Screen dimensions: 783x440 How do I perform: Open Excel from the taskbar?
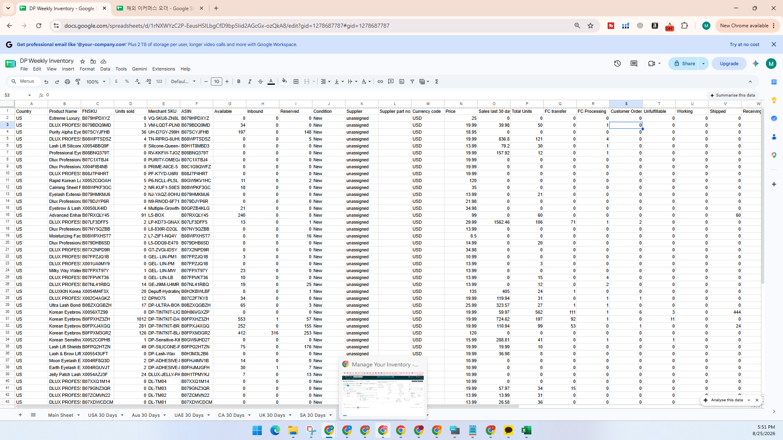(x=526, y=431)
